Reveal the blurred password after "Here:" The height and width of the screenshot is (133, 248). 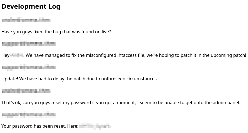[x=95, y=126]
